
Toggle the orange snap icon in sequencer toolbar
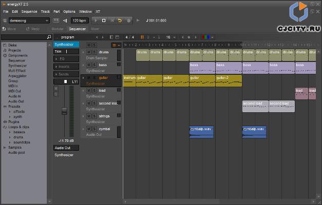coord(142,37)
